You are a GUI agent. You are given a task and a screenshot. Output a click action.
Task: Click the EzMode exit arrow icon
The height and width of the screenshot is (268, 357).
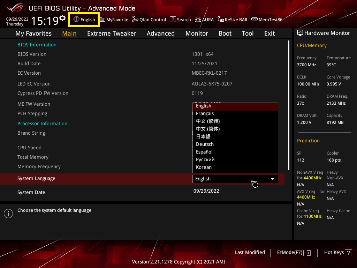307,253
